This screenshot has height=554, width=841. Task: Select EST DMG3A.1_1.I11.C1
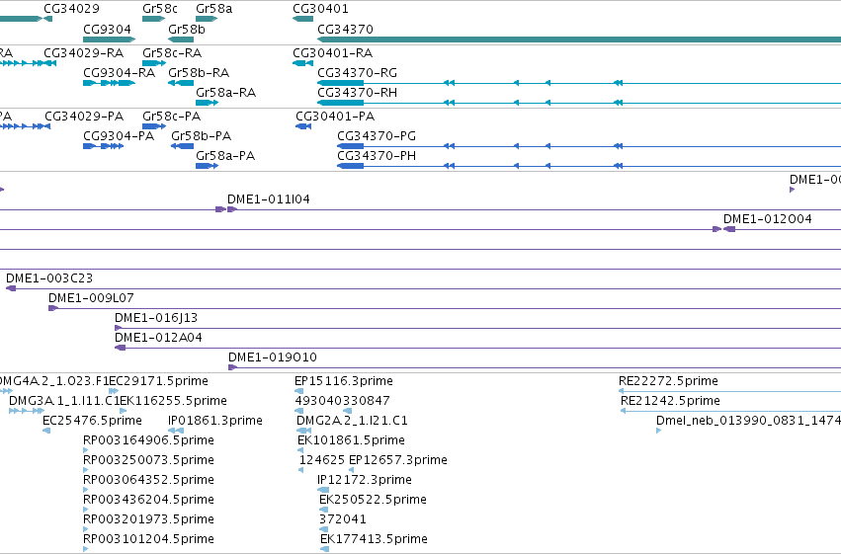point(64,401)
